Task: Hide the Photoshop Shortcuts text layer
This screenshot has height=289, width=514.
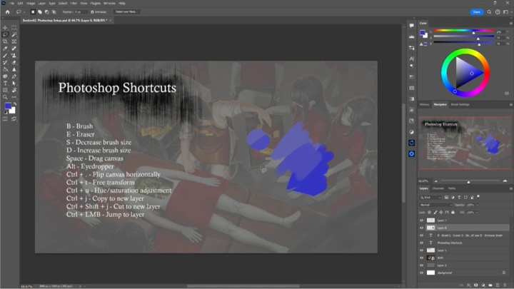Action: [422, 243]
